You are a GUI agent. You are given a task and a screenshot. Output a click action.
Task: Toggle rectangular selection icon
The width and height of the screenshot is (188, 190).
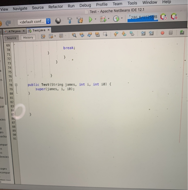[x=105, y=34]
